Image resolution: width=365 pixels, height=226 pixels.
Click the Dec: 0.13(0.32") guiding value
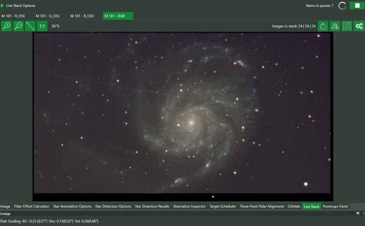[61, 221]
